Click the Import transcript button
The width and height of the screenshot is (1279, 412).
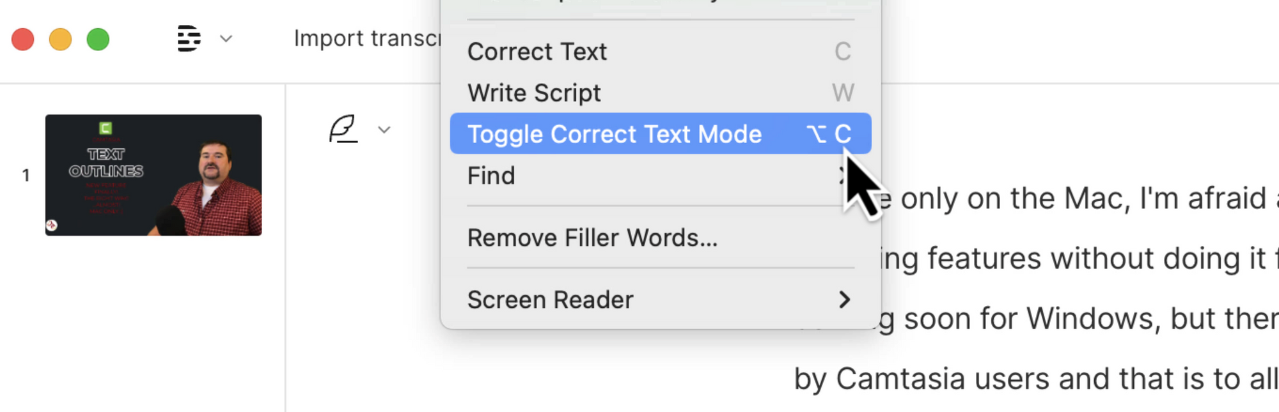[x=367, y=38]
